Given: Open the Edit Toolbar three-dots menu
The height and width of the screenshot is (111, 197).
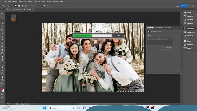Looking at the screenshot, I should (2, 84).
